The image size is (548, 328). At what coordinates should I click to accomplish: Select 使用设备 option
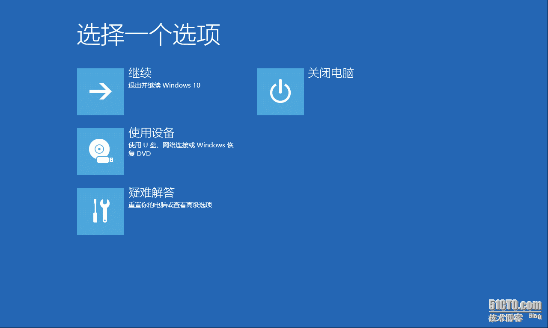[151, 133]
